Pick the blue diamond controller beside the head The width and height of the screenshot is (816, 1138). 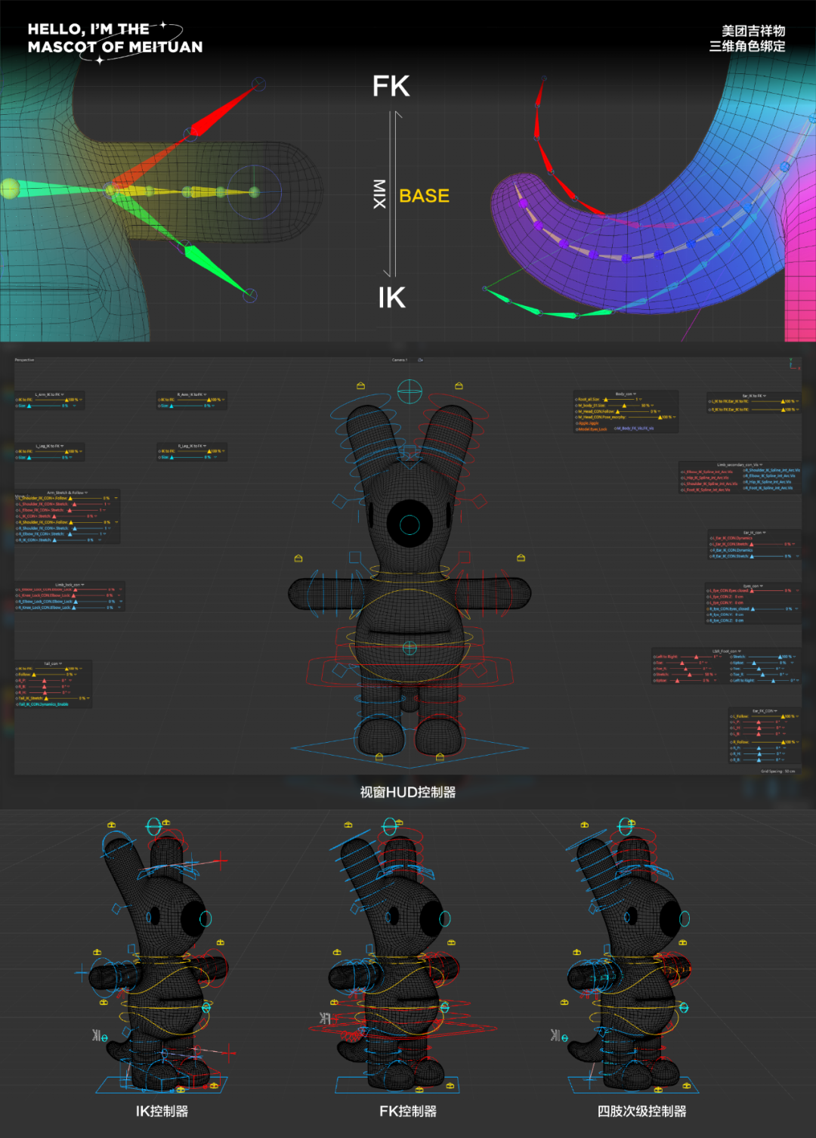[340, 501]
